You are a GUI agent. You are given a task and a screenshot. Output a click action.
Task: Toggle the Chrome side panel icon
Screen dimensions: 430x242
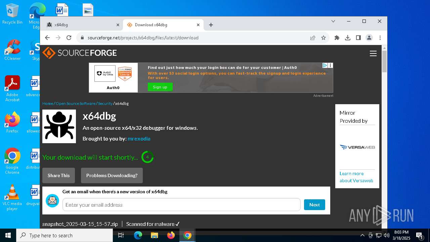(358, 38)
